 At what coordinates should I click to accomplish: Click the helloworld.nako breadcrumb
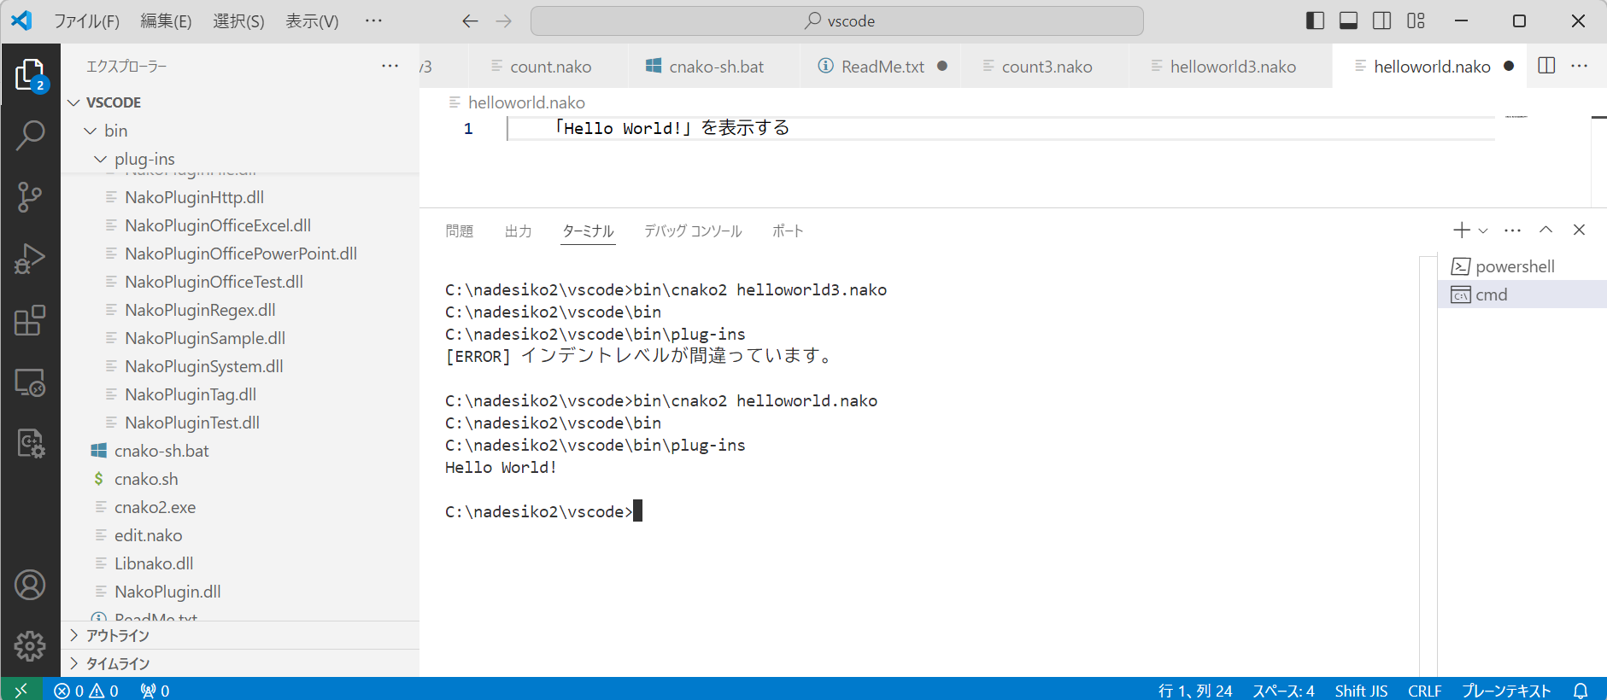click(526, 102)
